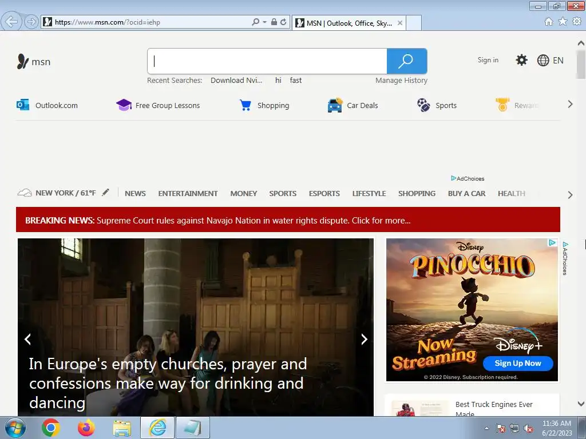The image size is (586, 439).
Task: Open the BUY A CAR category
Action: pos(467,193)
